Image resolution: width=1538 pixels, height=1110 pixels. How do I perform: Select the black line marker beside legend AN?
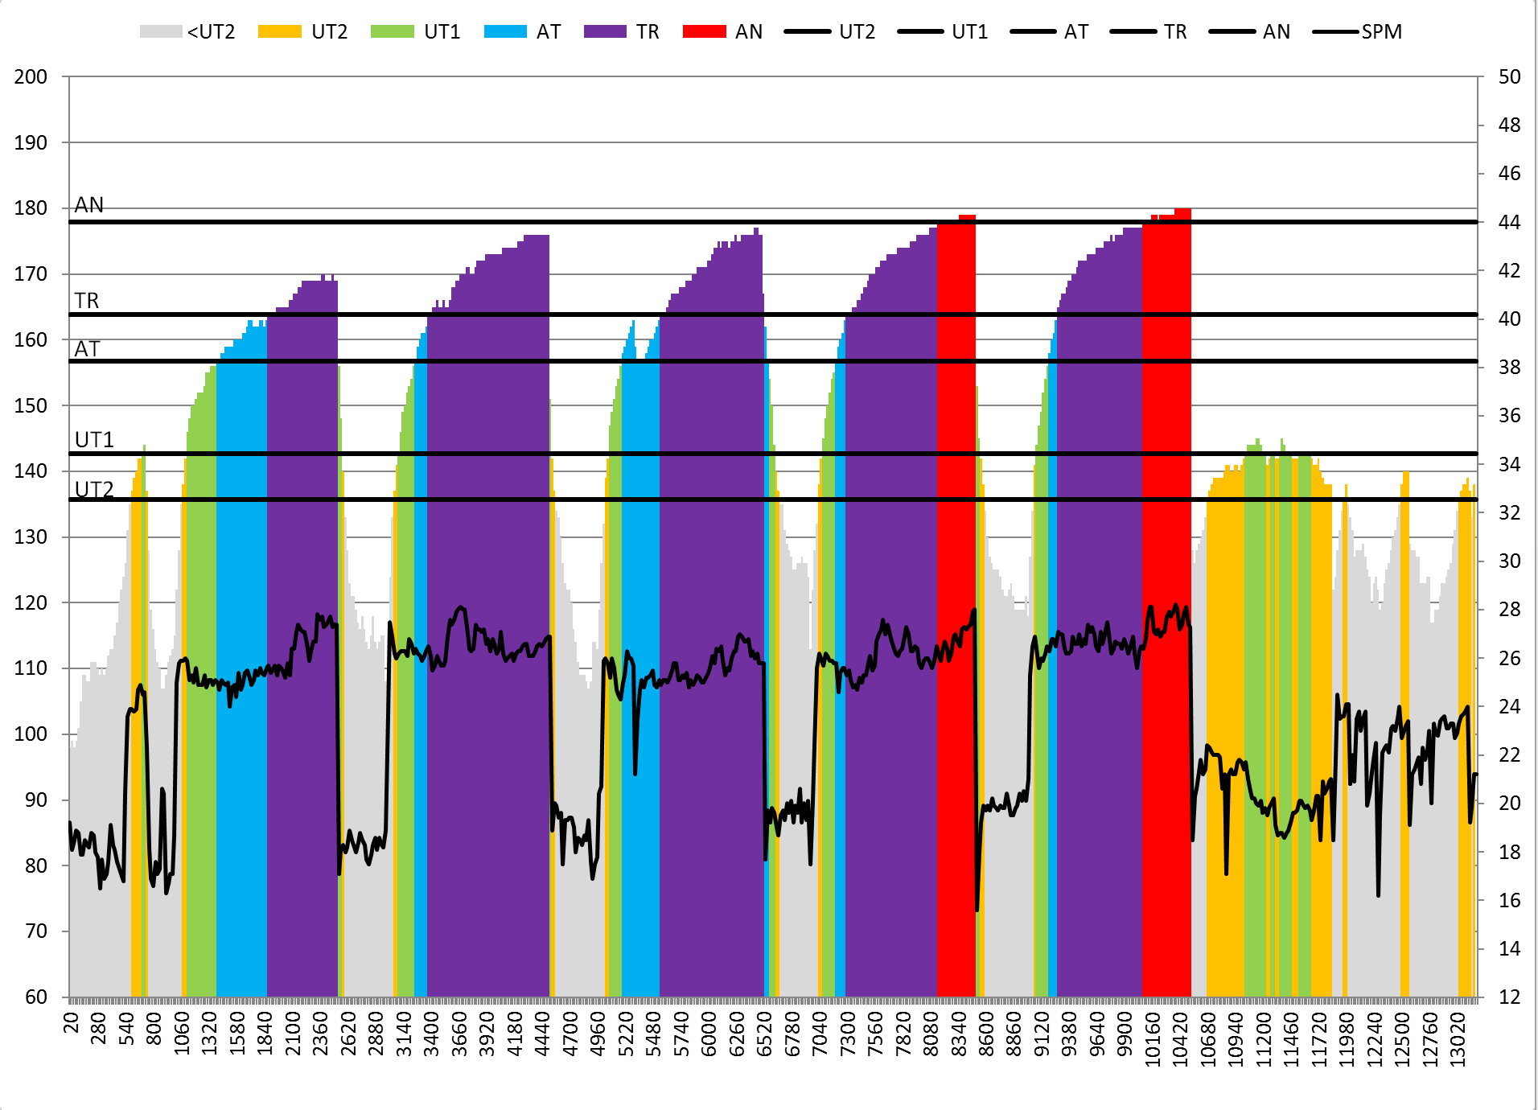coord(1232,32)
